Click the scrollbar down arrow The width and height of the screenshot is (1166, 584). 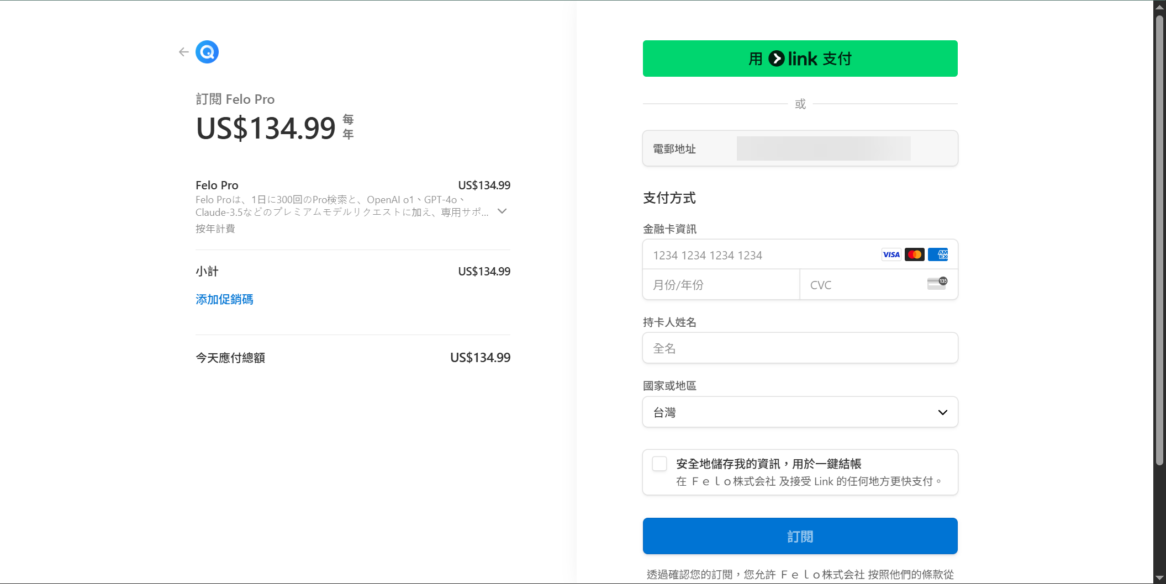(x=1159, y=578)
